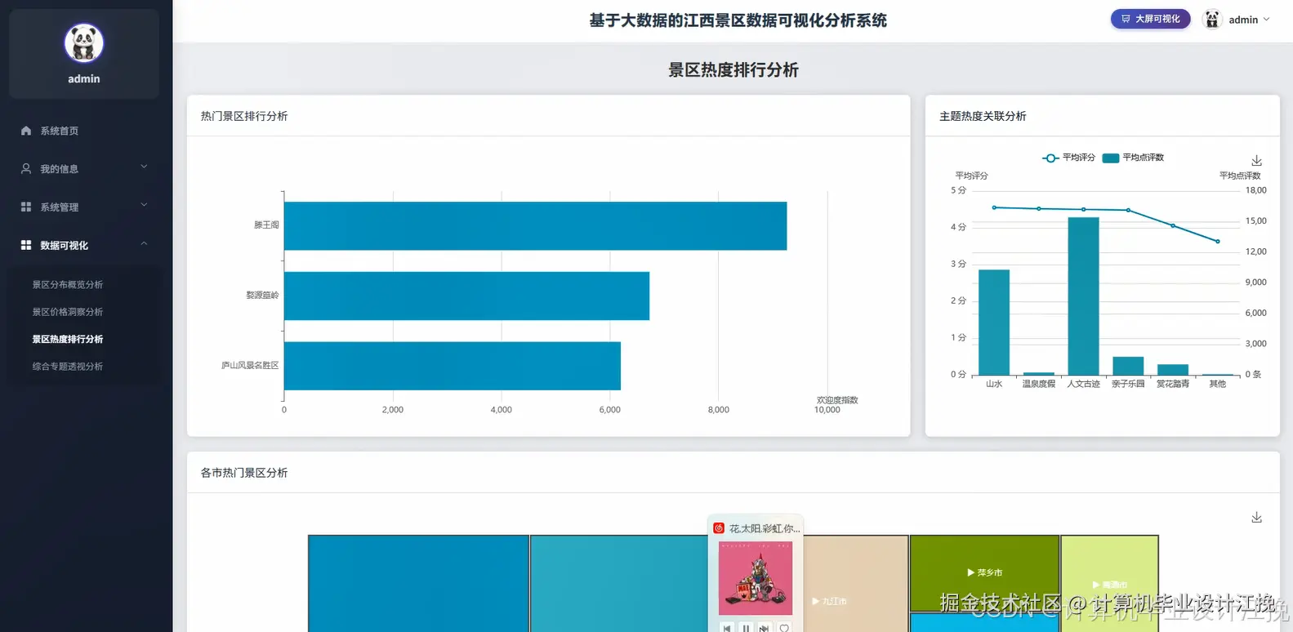Collapse the 数据可视化 menu chevron
Screen dimensions: 1293x632
[144, 243]
